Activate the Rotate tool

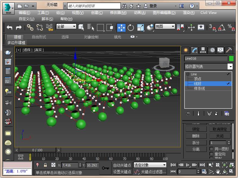(131, 27)
